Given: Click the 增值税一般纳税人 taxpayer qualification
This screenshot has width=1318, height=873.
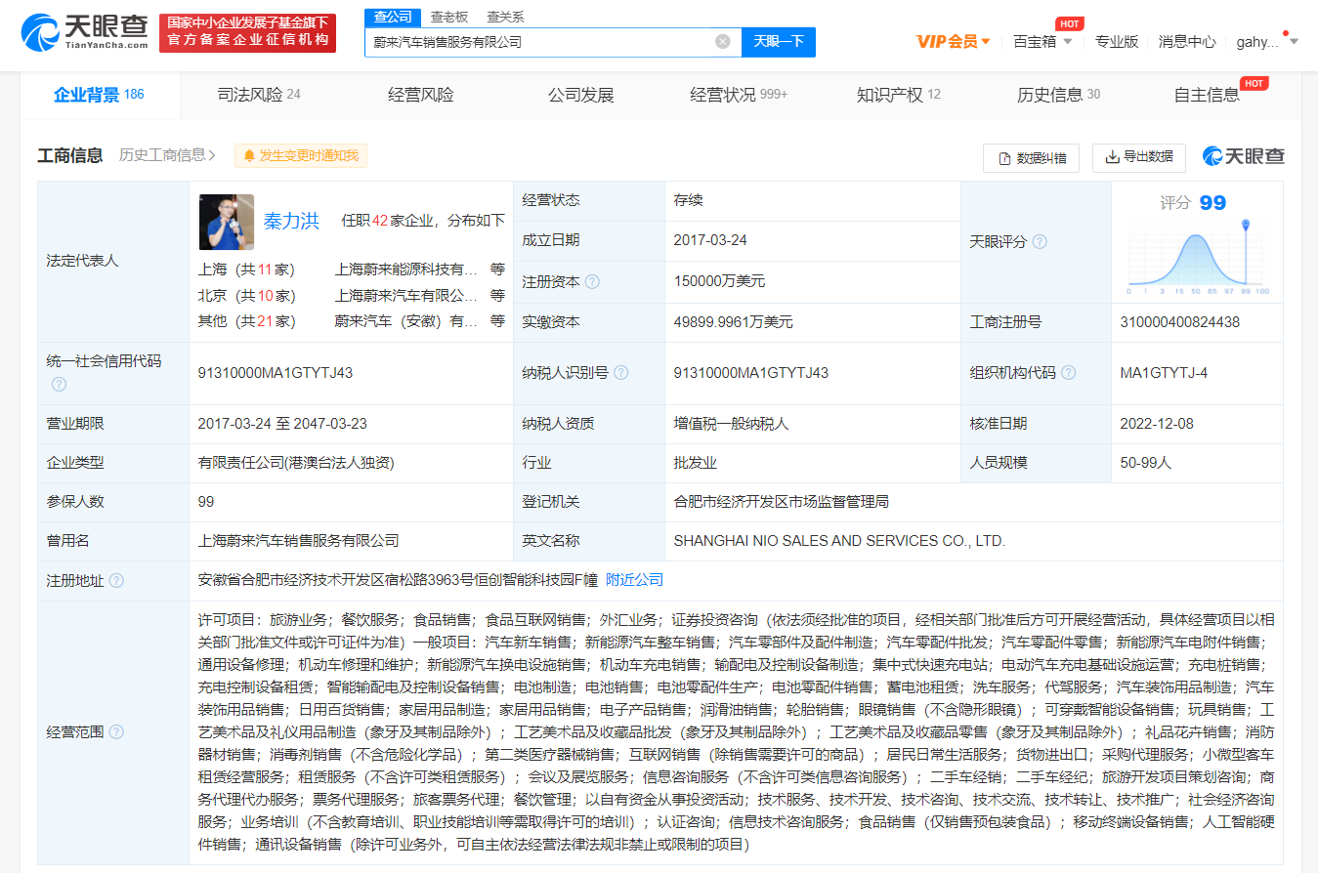Looking at the screenshot, I should pyautogui.click(x=731, y=424).
